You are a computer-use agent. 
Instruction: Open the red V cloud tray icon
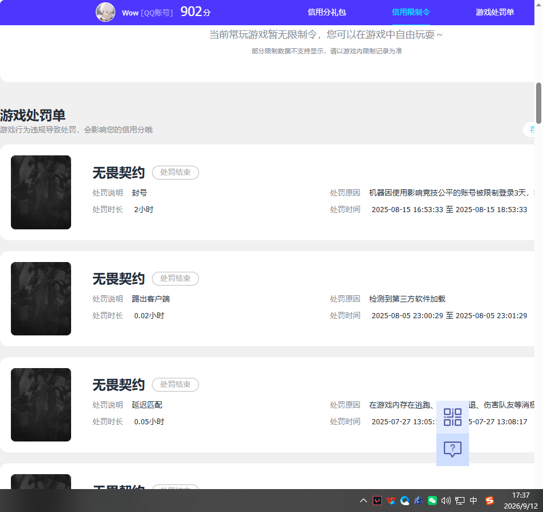coord(391,501)
